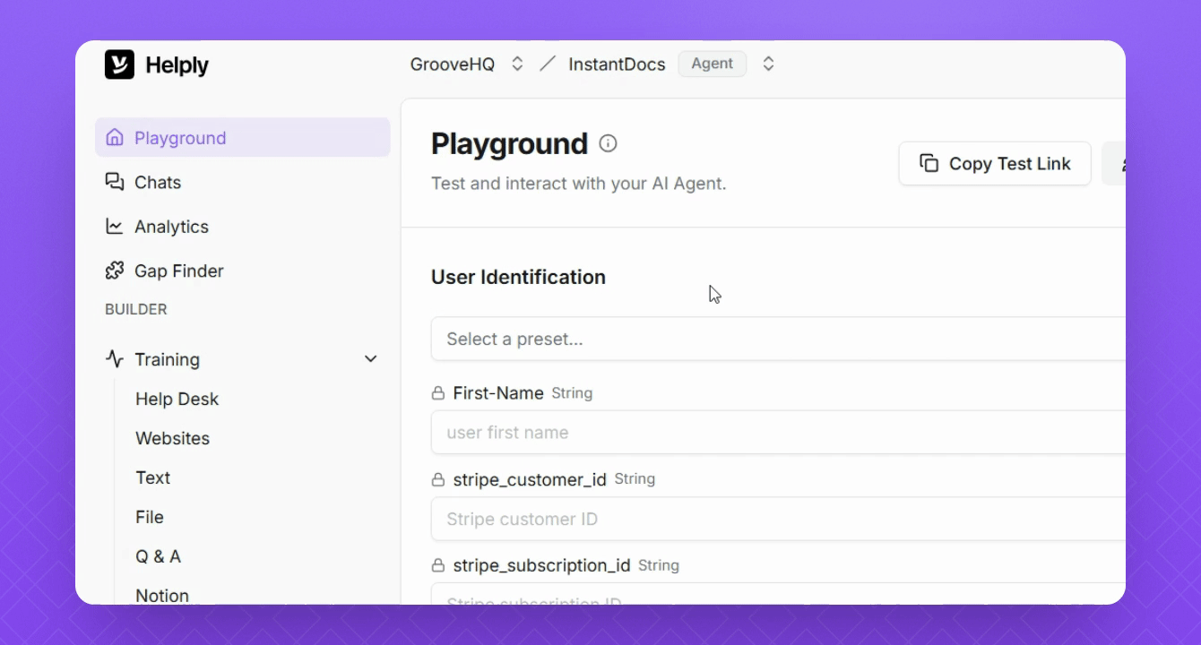Click the InstantDocs agent name

tap(617, 64)
